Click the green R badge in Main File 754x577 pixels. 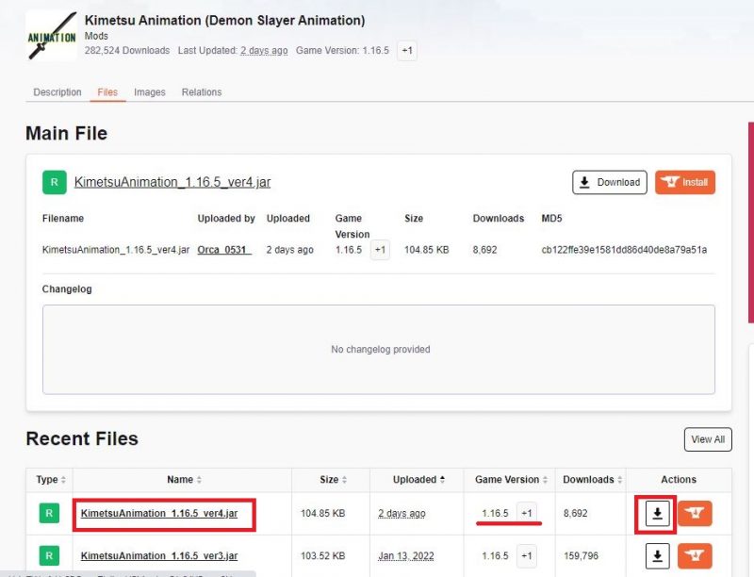tap(55, 182)
